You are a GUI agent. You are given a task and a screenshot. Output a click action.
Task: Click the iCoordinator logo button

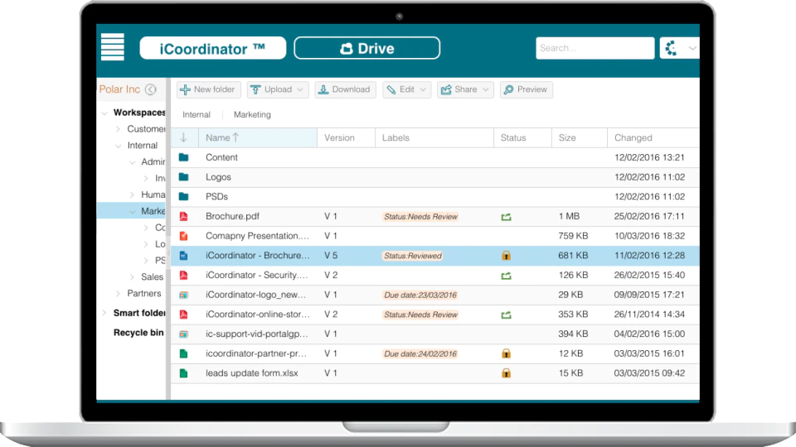point(213,48)
